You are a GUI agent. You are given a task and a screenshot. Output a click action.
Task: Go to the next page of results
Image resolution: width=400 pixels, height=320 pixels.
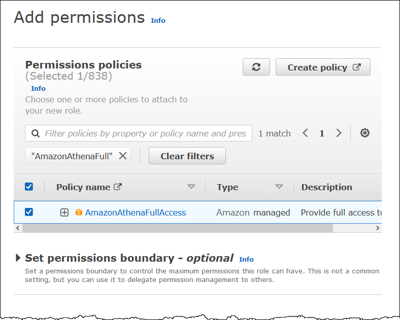tap(339, 133)
